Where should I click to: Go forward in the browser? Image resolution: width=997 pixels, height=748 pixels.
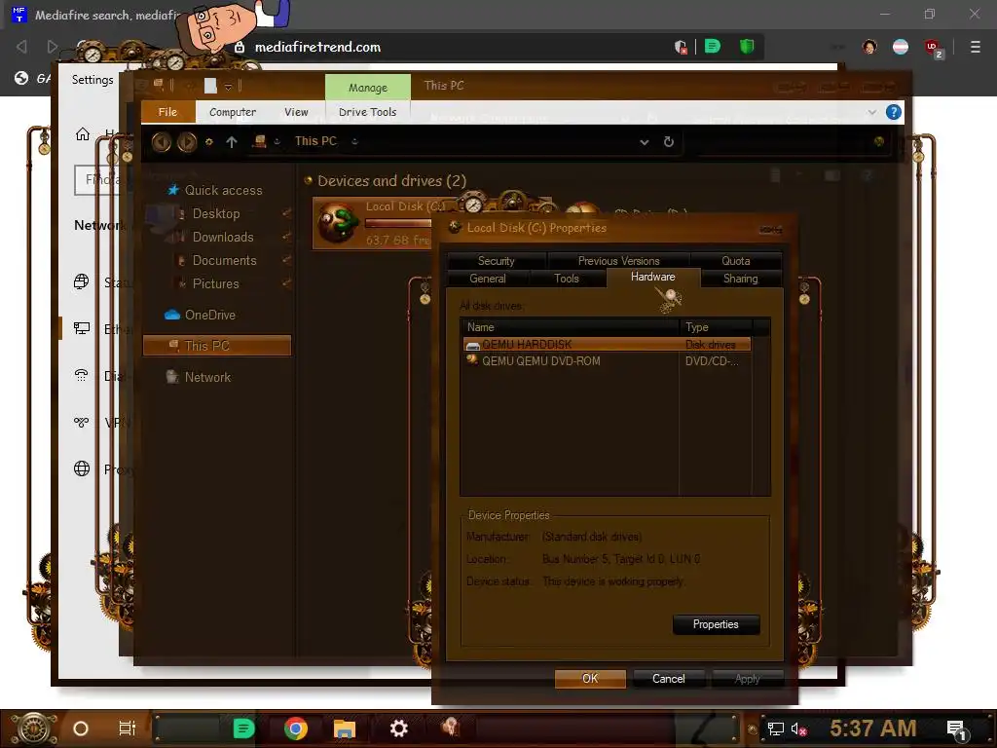coord(53,47)
